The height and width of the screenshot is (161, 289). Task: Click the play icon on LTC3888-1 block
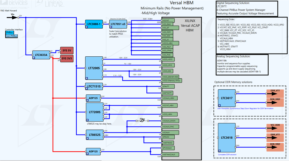point(87,27)
